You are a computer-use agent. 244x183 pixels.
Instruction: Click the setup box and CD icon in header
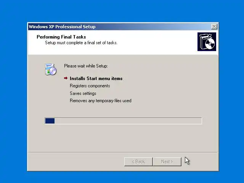[207, 42]
